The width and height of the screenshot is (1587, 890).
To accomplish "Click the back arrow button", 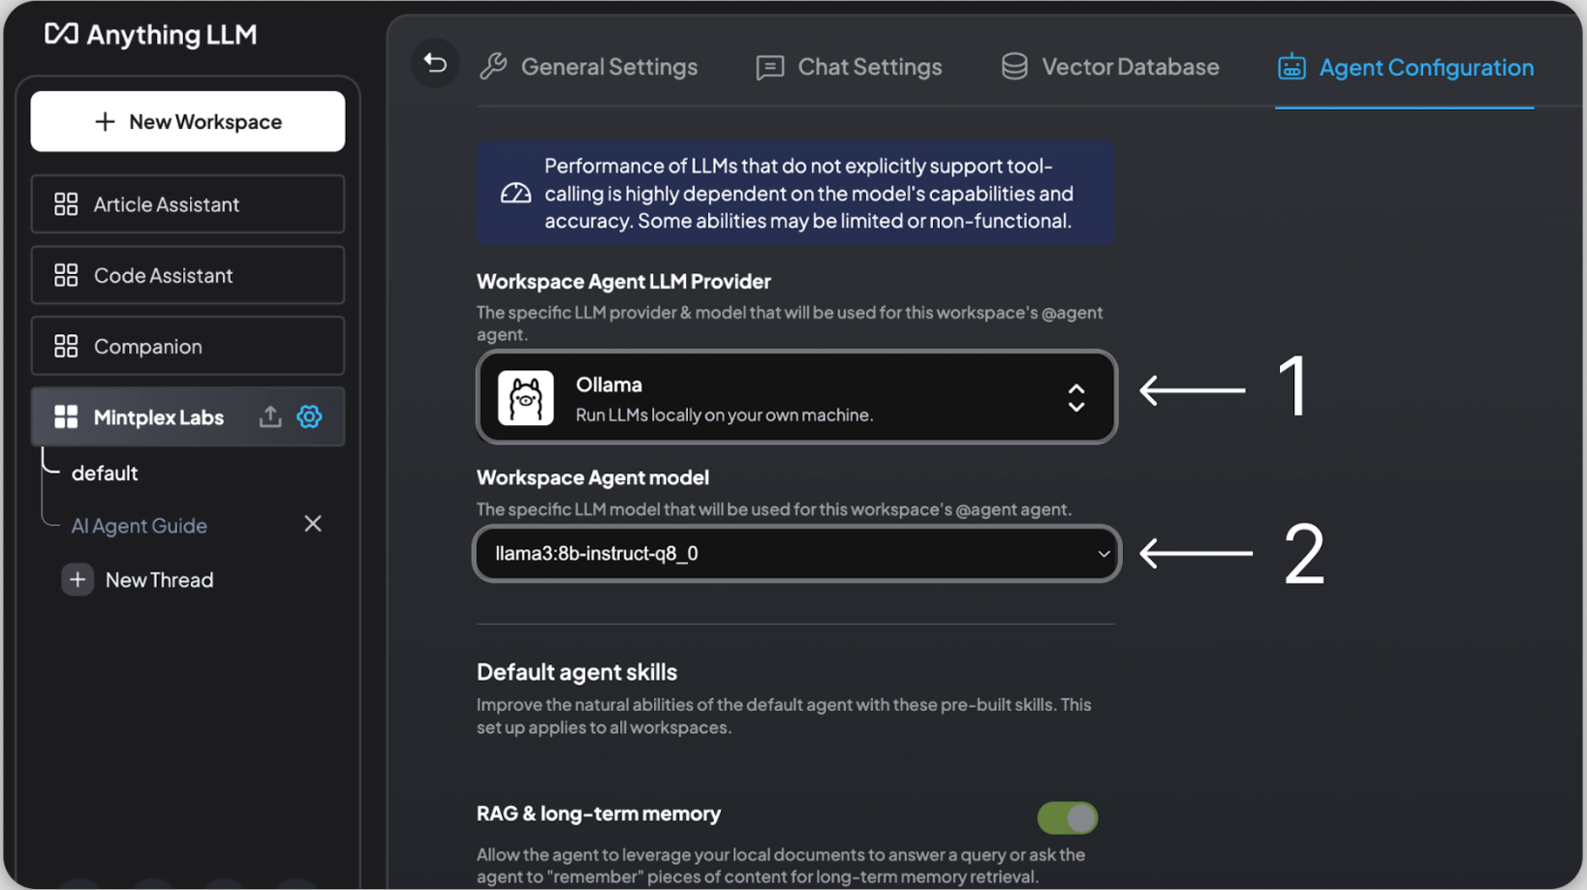I will tap(435, 64).
